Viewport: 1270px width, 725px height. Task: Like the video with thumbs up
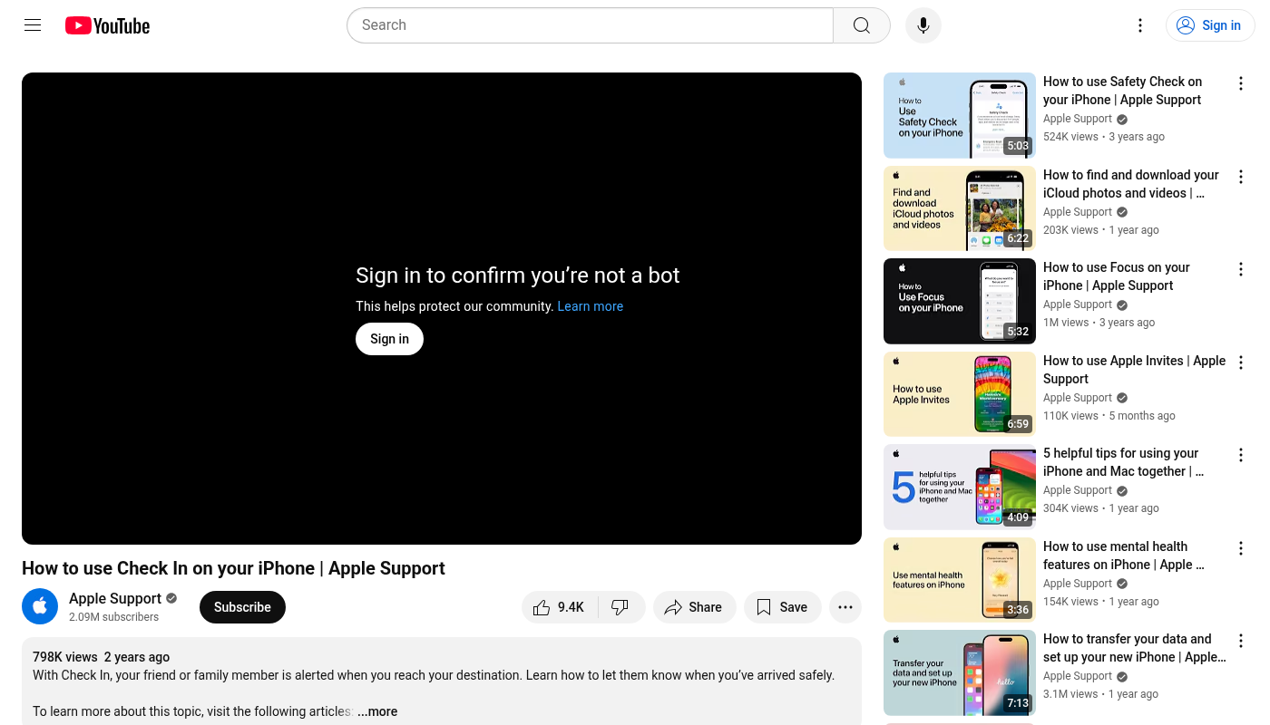pos(559,607)
